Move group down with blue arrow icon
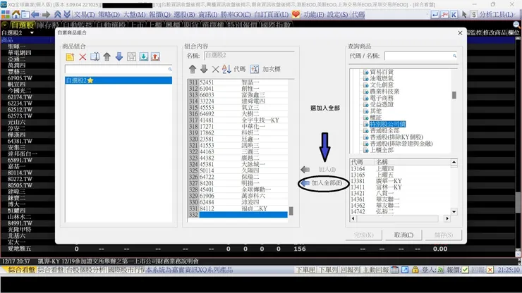Screen dimensions: 522x293 coord(119,57)
